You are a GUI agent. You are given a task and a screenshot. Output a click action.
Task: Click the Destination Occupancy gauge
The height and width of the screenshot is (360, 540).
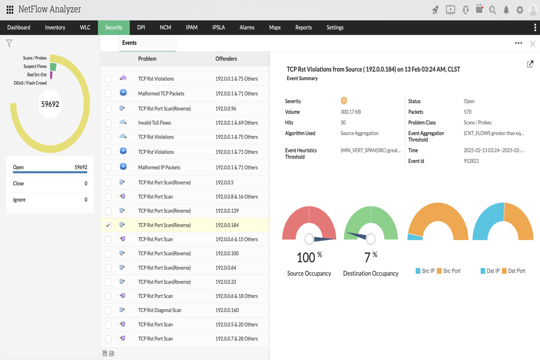(x=371, y=223)
